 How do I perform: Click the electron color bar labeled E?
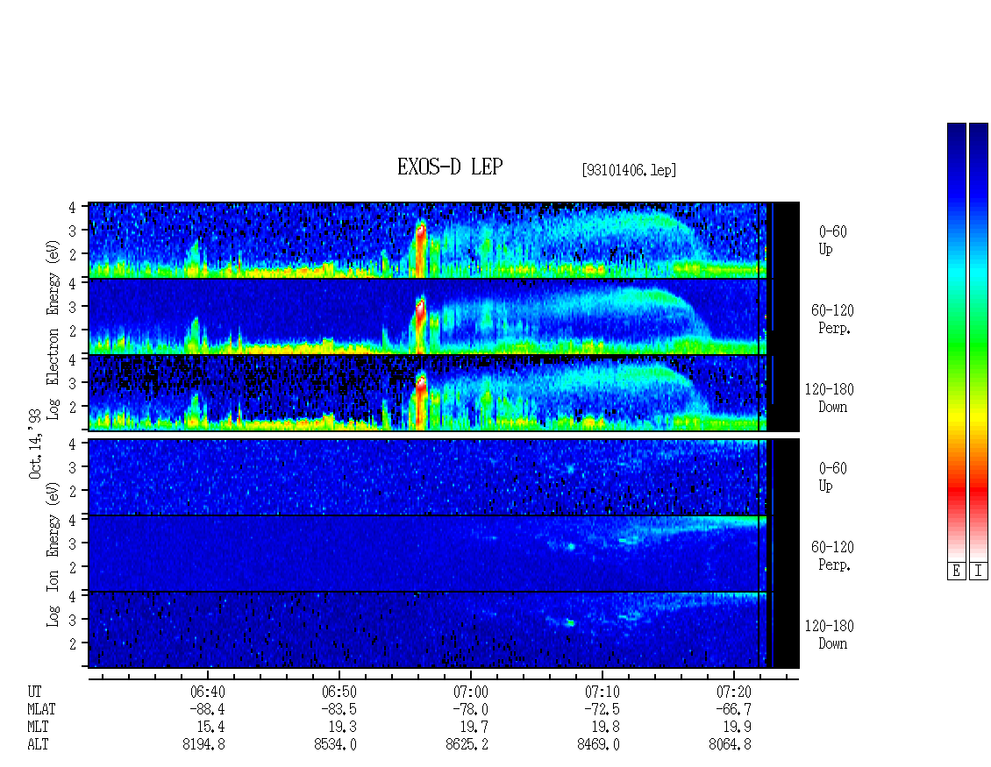[x=956, y=342]
